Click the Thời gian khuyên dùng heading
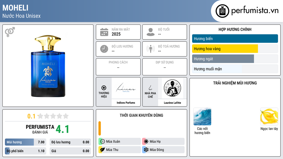 coord(141,115)
